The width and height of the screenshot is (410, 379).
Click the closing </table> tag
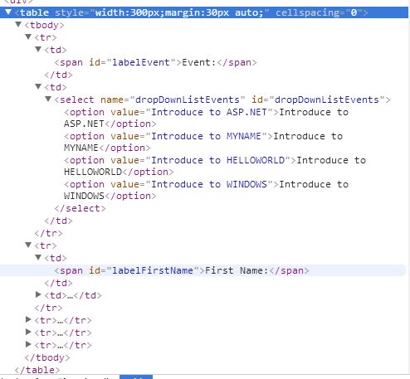point(37,370)
